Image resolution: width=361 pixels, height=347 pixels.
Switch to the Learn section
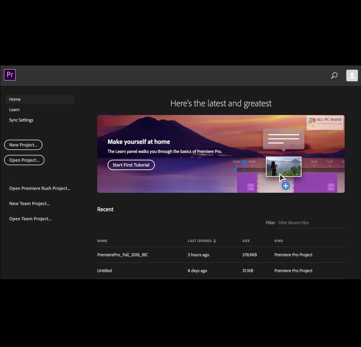[x=14, y=110]
